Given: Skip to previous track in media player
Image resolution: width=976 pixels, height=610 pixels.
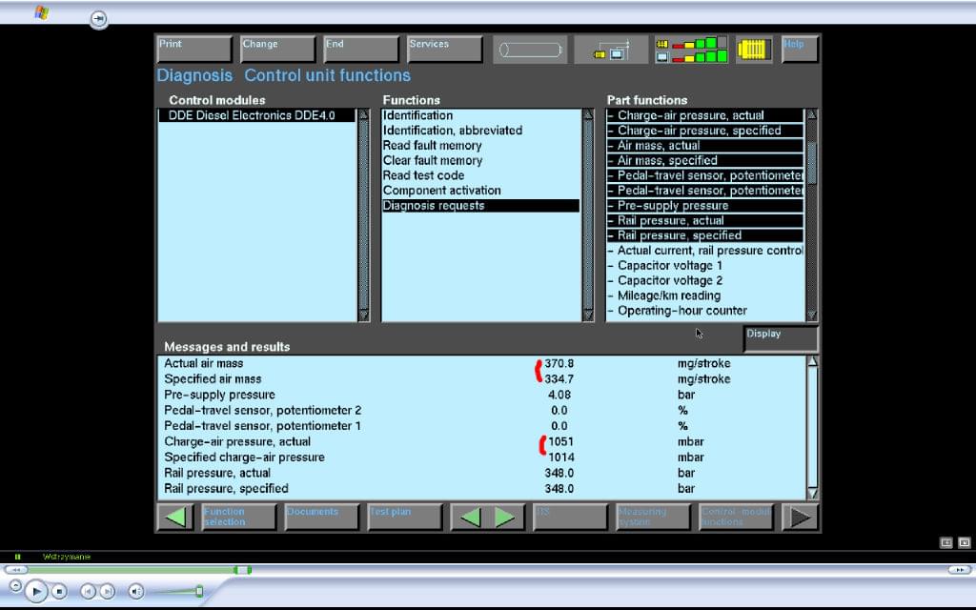Looking at the screenshot, I should 89,591.
